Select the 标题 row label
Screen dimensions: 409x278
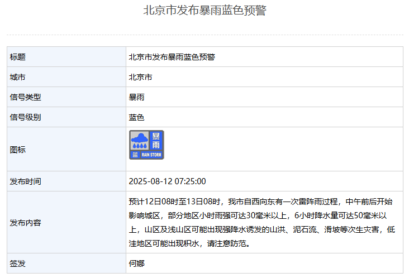point(18,57)
